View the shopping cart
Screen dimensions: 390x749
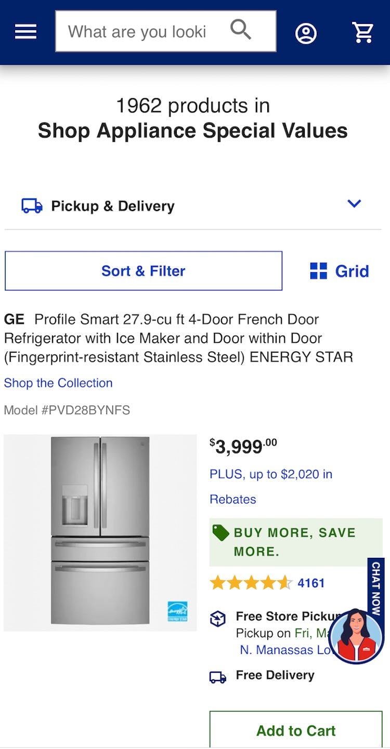[x=362, y=32]
